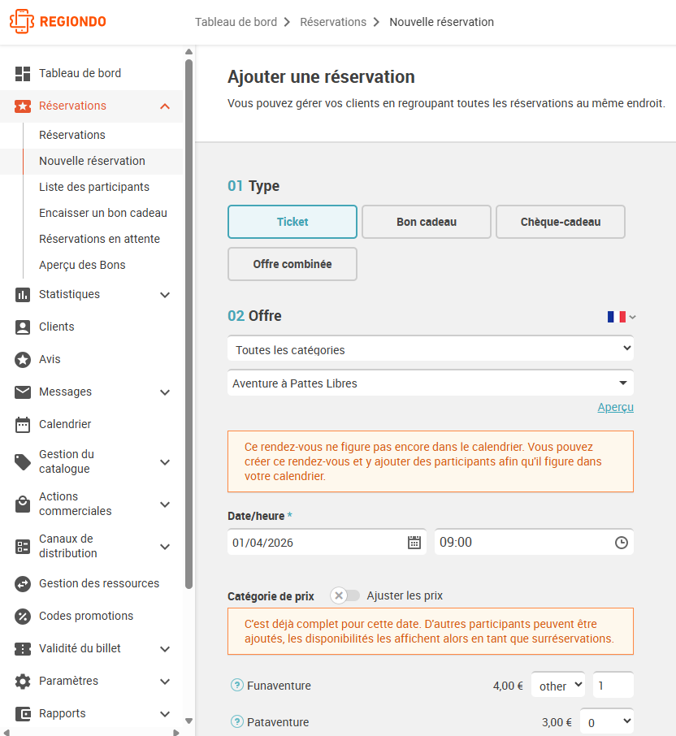Click the French flag language icon
Image resolution: width=676 pixels, height=736 pixels.
[617, 317]
